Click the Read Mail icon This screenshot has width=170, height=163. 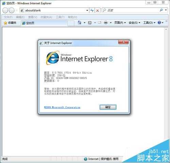pyautogui.click(x=100, y=23)
